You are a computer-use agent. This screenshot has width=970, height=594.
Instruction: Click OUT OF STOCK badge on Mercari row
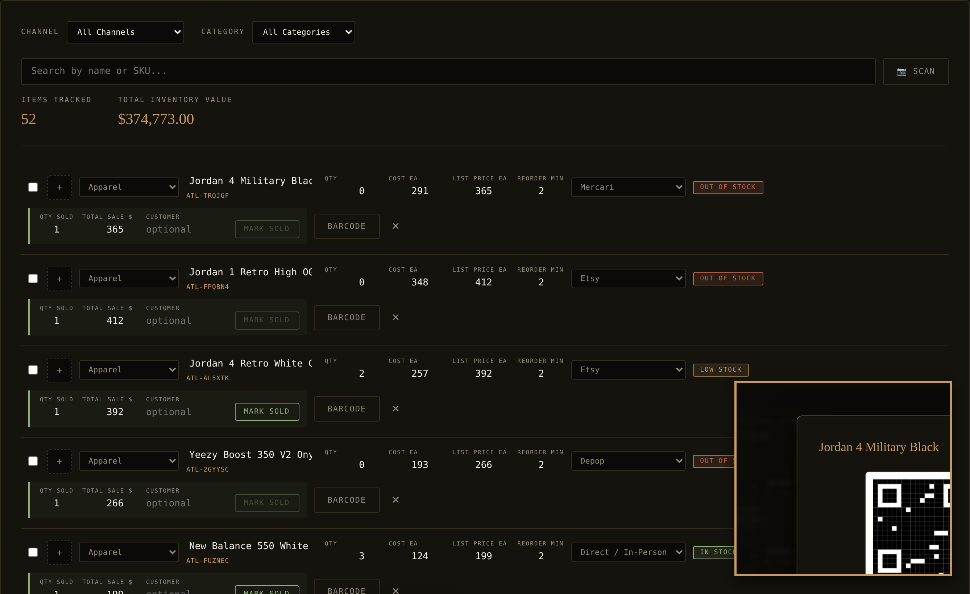coord(728,187)
